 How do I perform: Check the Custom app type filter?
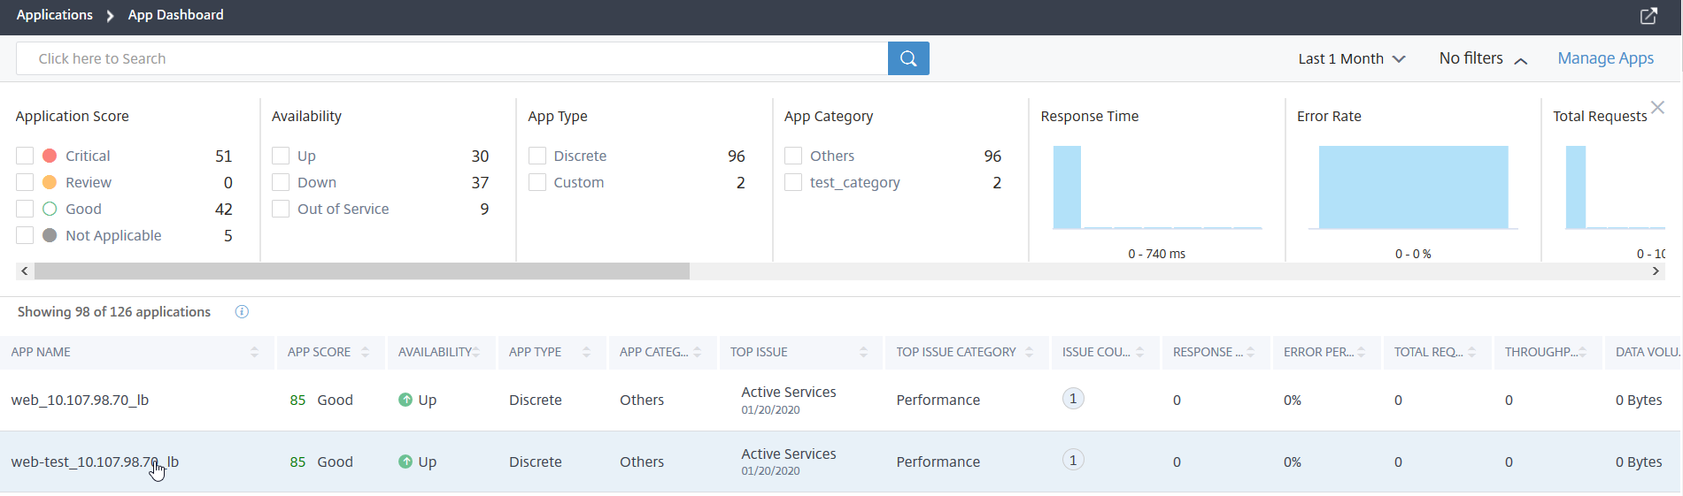(537, 182)
